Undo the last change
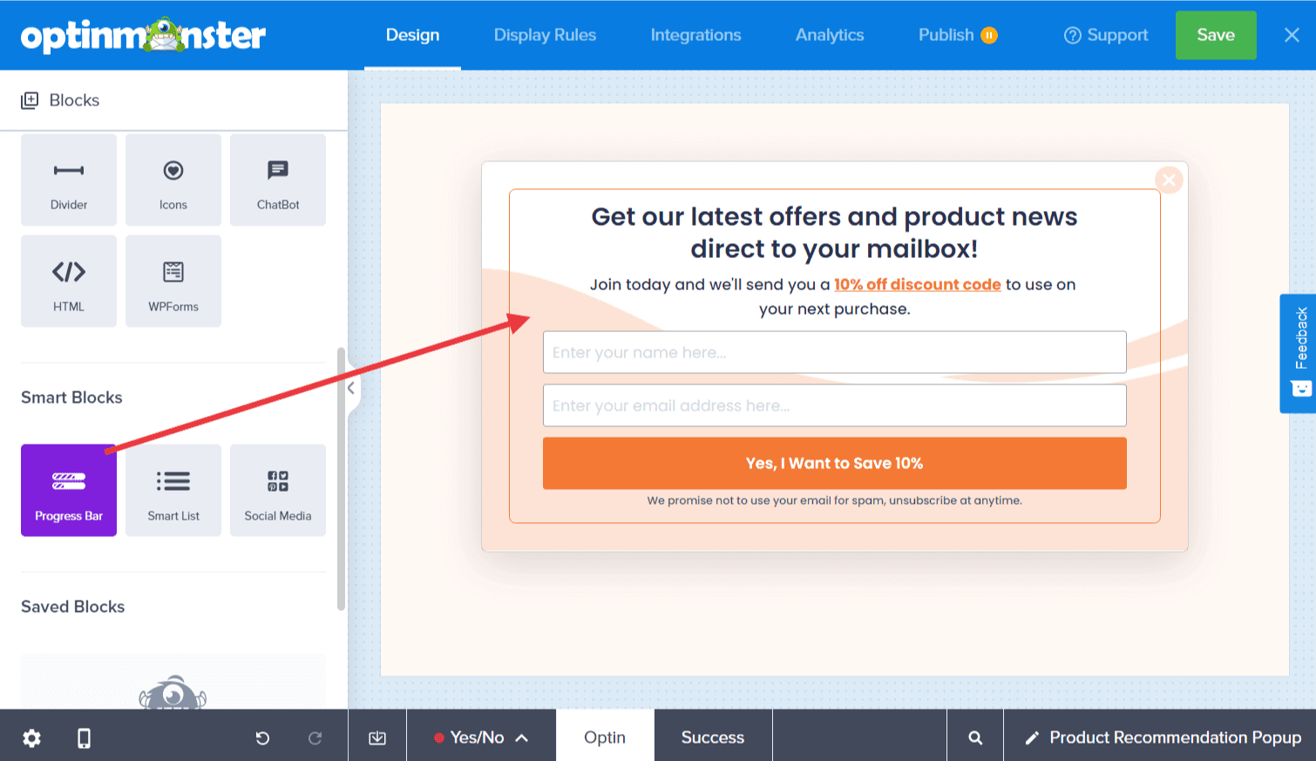 pos(262,737)
